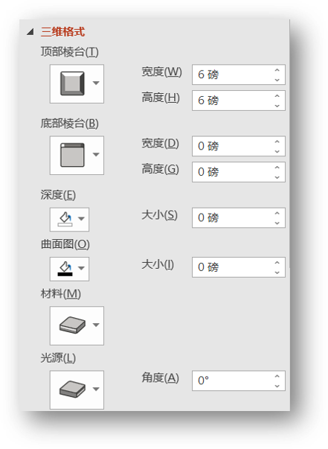Click the 高度(G) label
The height and width of the screenshot is (449, 328).
161,169
